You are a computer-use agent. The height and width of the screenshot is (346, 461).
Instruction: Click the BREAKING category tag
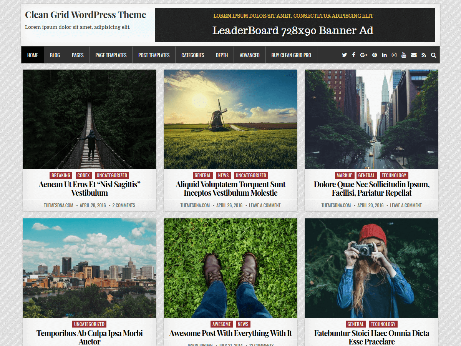(61, 175)
